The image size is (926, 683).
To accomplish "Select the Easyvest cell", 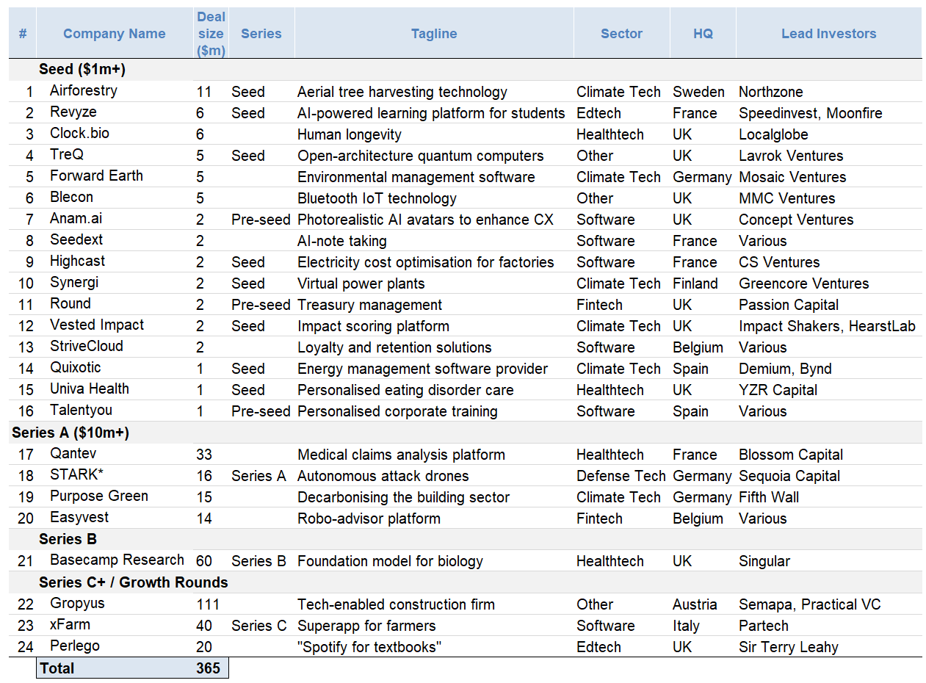I will pos(79,517).
